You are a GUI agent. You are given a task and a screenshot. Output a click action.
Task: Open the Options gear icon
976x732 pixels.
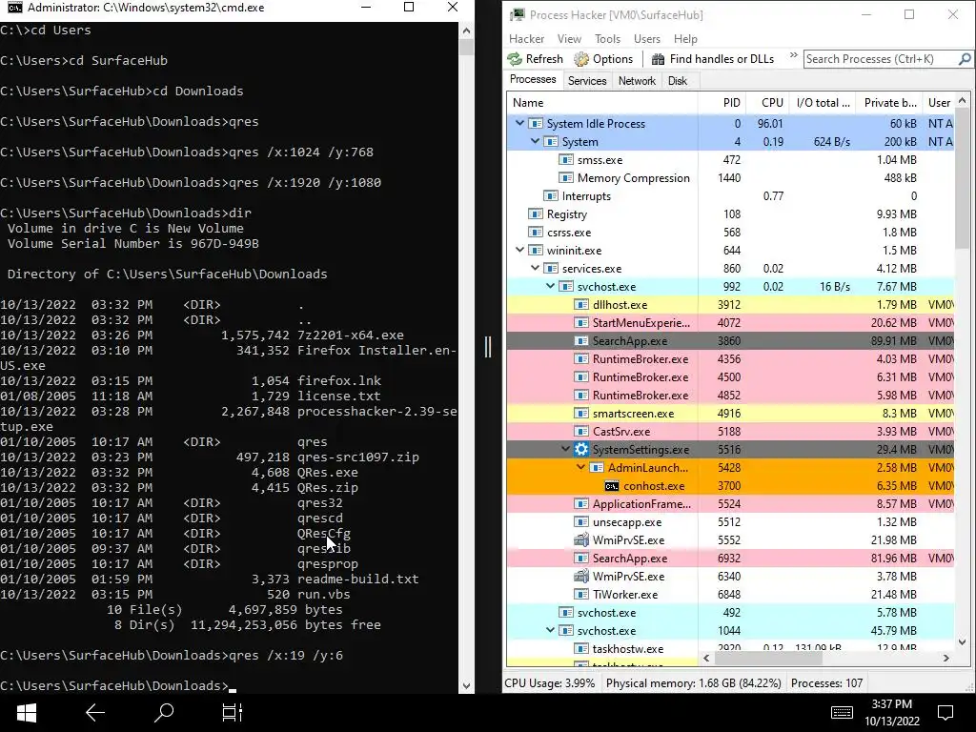[581, 59]
